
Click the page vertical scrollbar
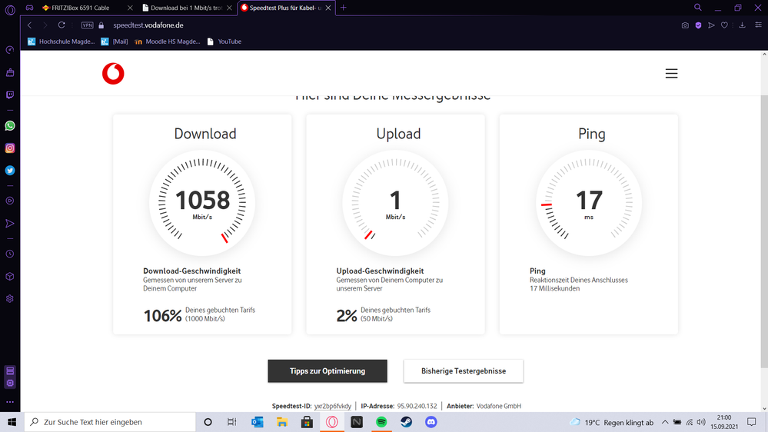[764, 230]
